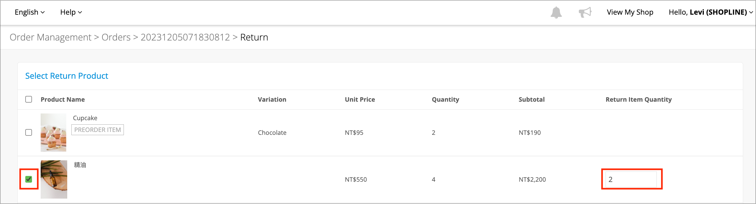Viewport: 756px width, 204px height.
Task: Click the 精油 product name
Action: coord(80,165)
